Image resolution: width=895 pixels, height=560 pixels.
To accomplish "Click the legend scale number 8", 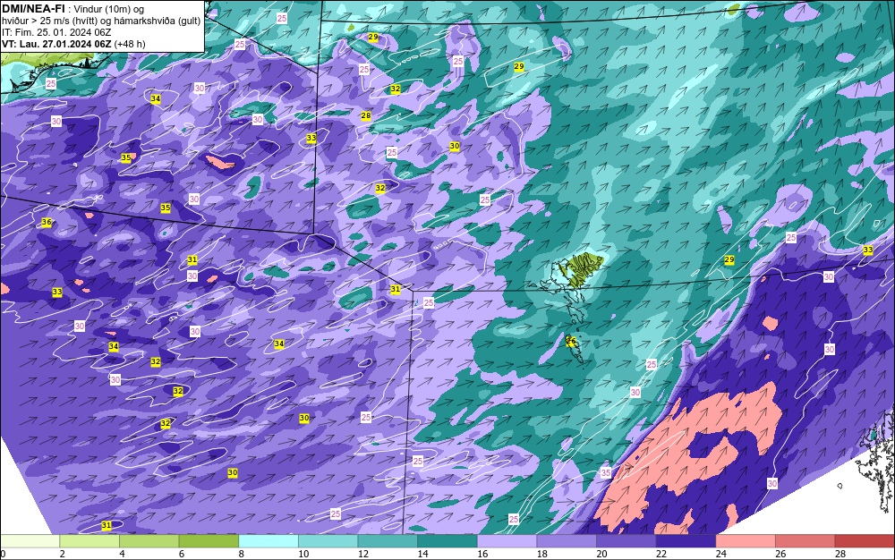I will click(241, 554).
